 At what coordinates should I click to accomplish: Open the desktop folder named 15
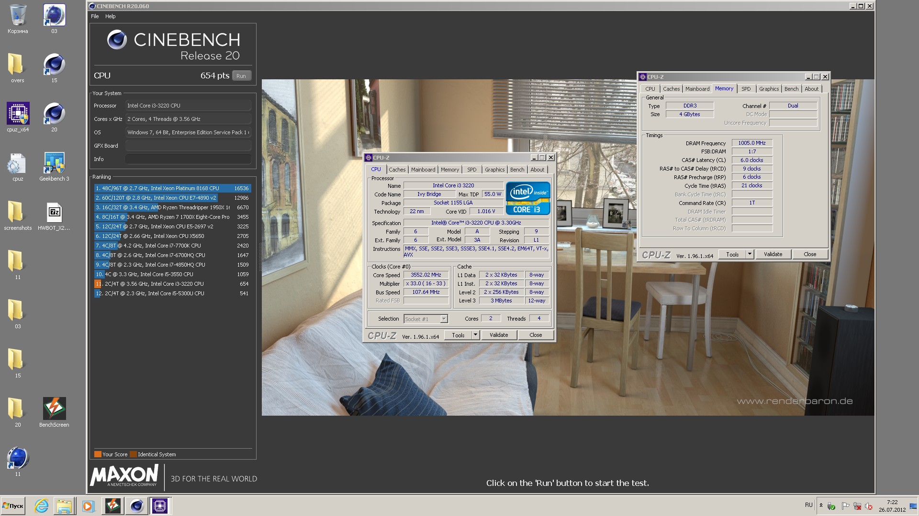coord(18,364)
